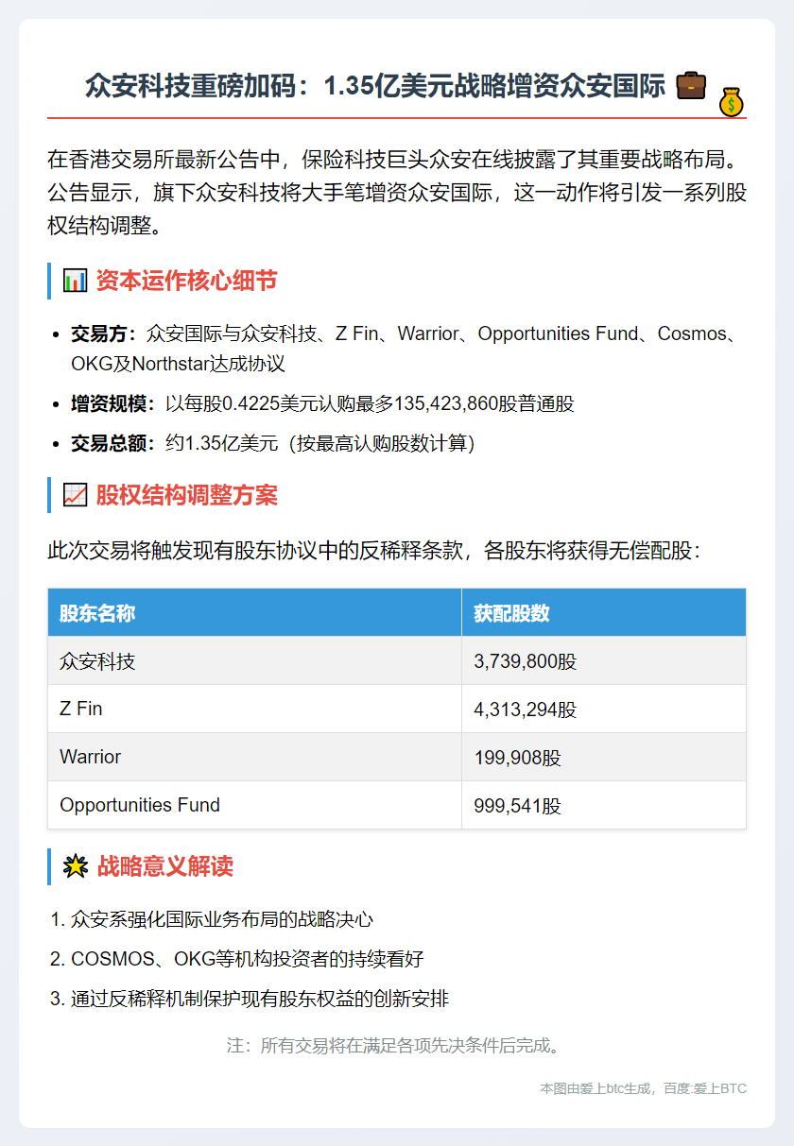Viewport: 794px width, 1146px height.
Task: Select the 股东名称 table column header
Action: pos(97,612)
